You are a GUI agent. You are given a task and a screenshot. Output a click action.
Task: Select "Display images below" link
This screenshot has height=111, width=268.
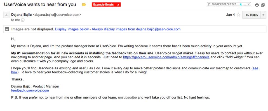pyautogui.click(x=72, y=29)
